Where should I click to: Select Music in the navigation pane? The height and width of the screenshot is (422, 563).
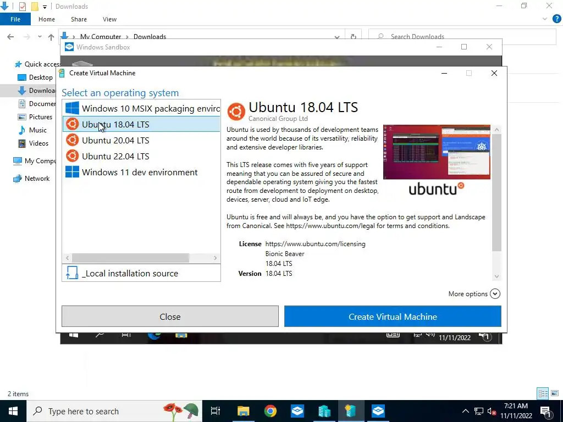click(32, 130)
